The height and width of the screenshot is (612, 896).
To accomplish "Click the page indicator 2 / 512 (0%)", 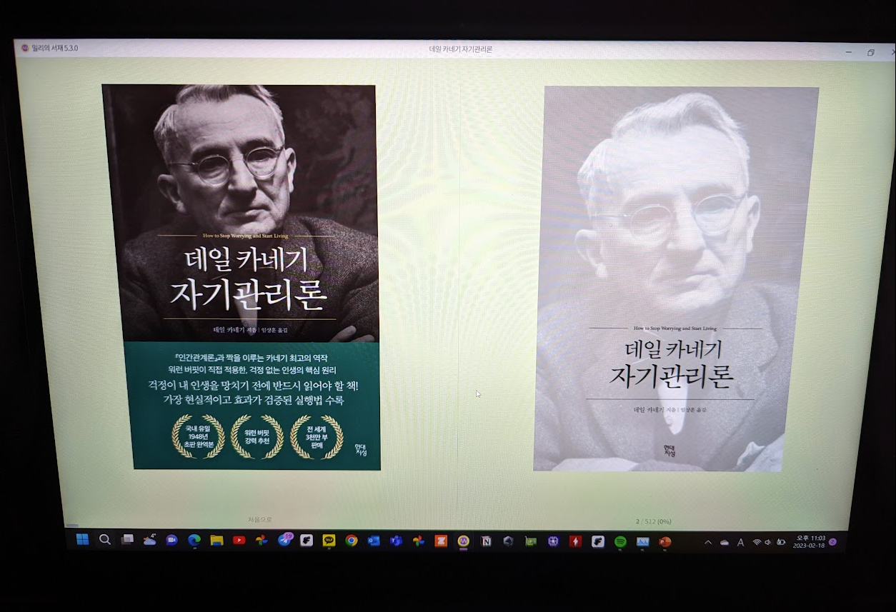I will point(653,521).
